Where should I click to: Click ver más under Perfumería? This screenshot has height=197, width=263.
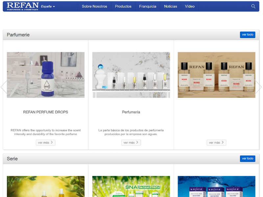click(x=131, y=142)
